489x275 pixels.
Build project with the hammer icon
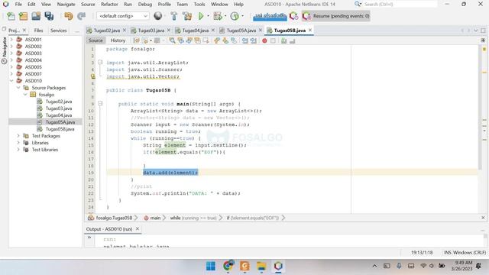click(x=174, y=16)
